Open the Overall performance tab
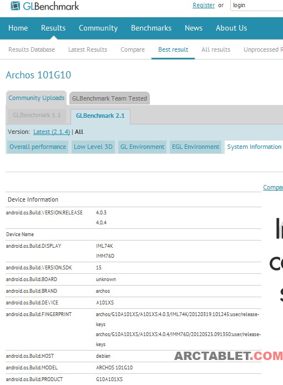Screen dimensions: 283x385 (x=38, y=147)
